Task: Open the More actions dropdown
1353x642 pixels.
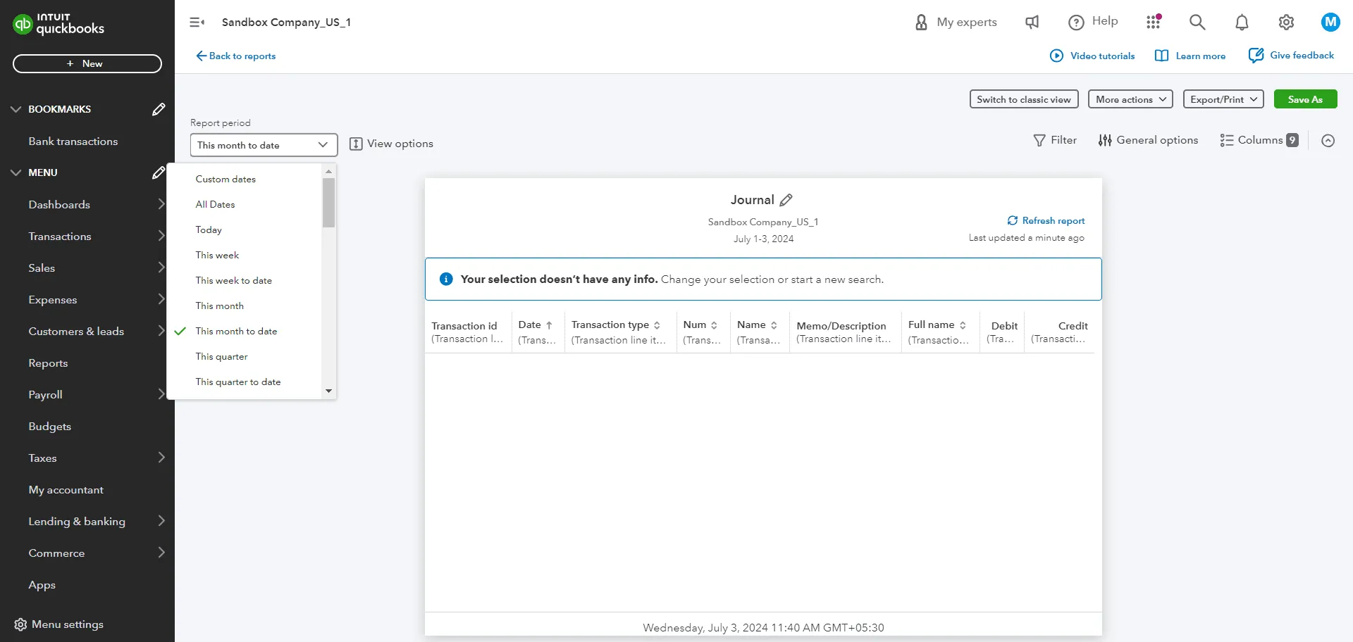Action: click(x=1130, y=99)
